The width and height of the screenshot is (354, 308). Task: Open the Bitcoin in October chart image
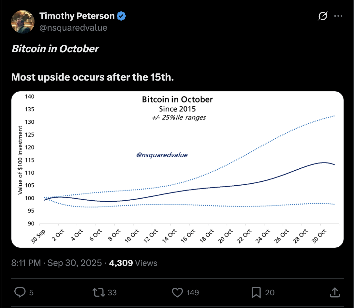click(178, 170)
